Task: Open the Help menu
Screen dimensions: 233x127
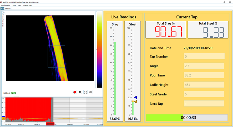Action: click(19, 5)
